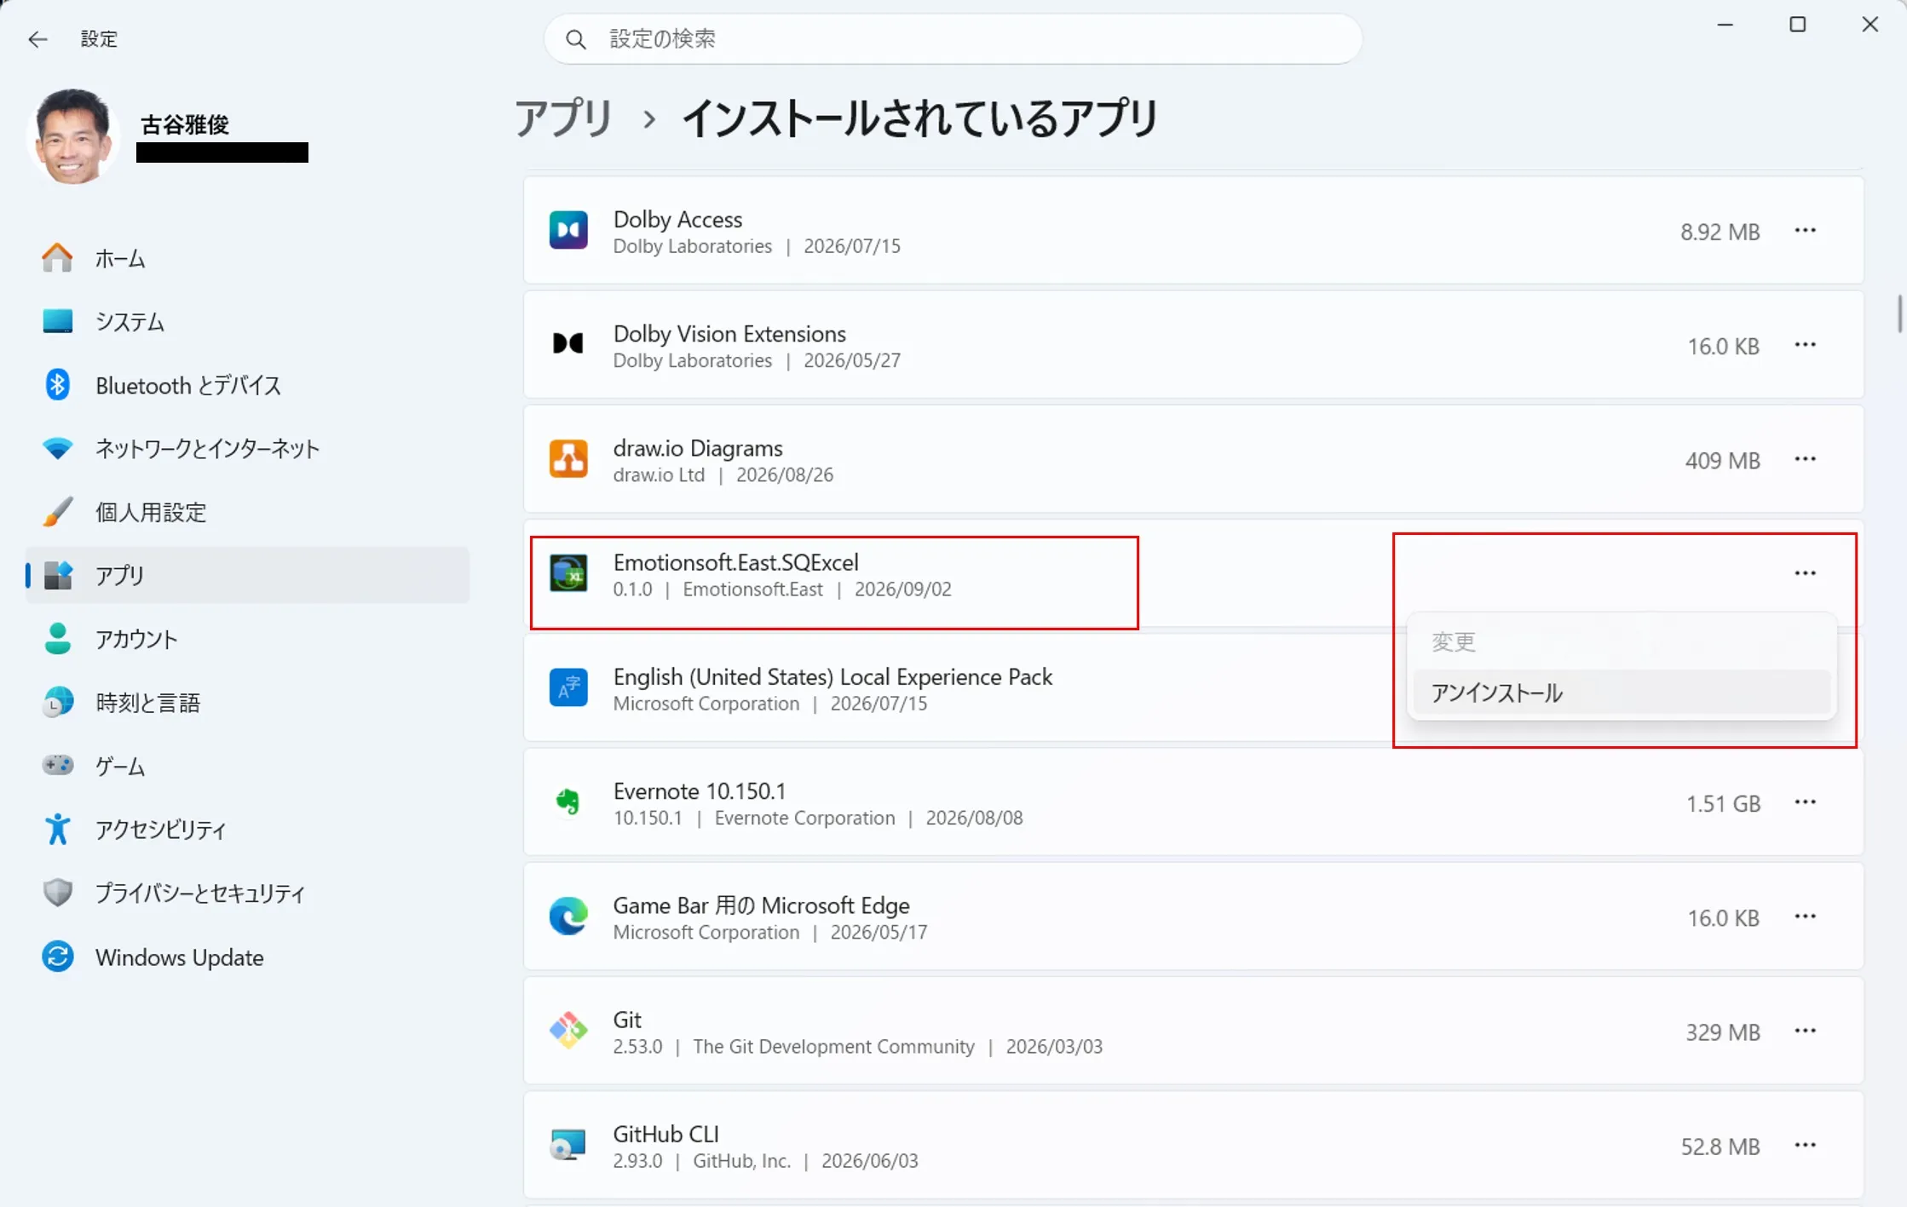This screenshot has width=1907, height=1207.
Task: Toggle more options for Emotionsoft.East.SQExcel
Action: [1806, 573]
